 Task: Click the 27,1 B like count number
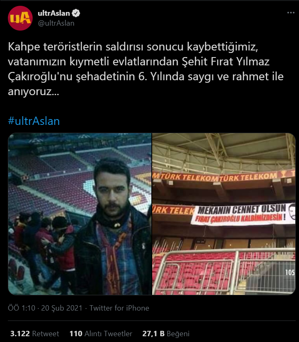[x=153, y=333]
